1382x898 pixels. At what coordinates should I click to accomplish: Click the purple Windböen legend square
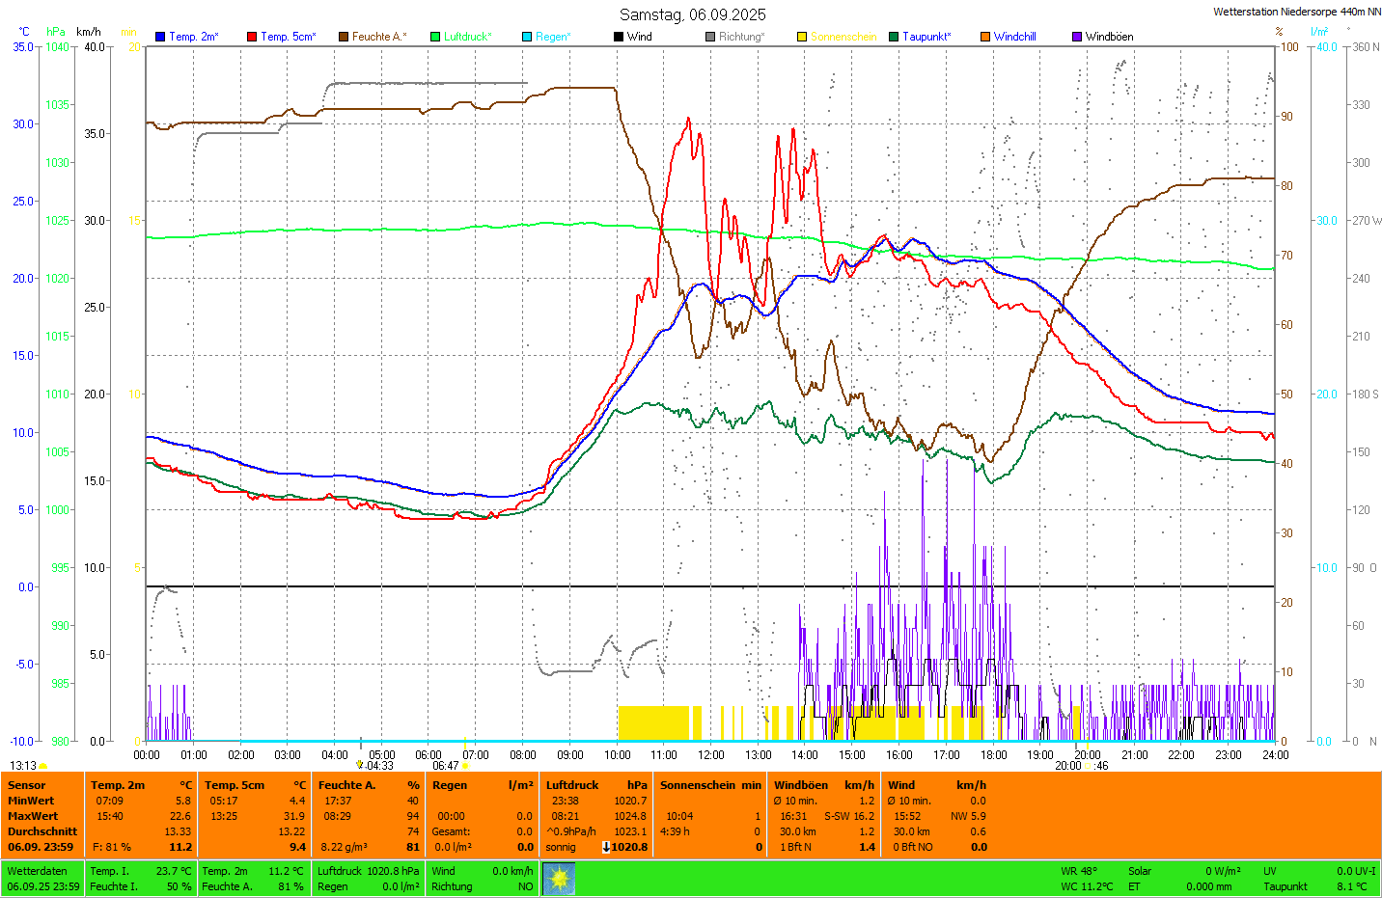1077,37
